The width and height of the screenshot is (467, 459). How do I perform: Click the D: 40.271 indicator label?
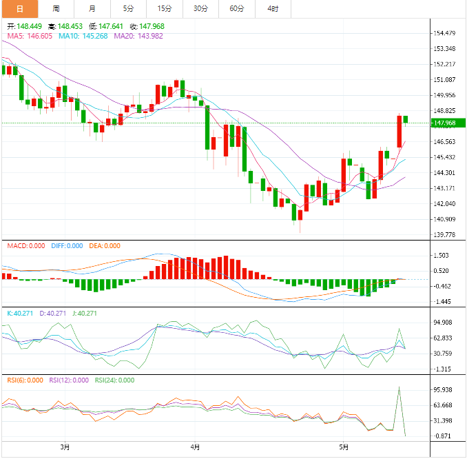point(53,314)
